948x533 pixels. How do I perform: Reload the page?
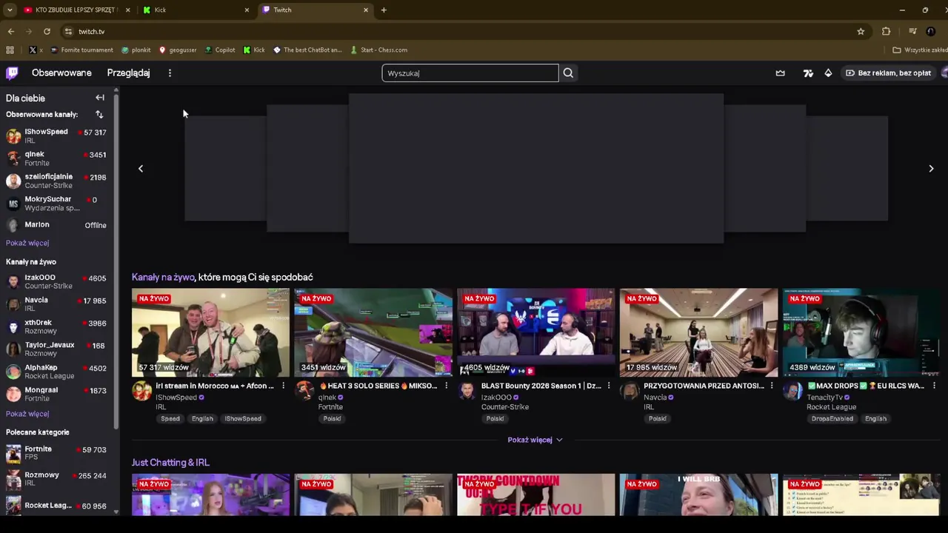pos(47,31)
